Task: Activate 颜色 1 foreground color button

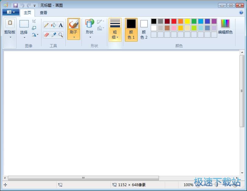Action: pyautogui.click(x=131, y=30)
